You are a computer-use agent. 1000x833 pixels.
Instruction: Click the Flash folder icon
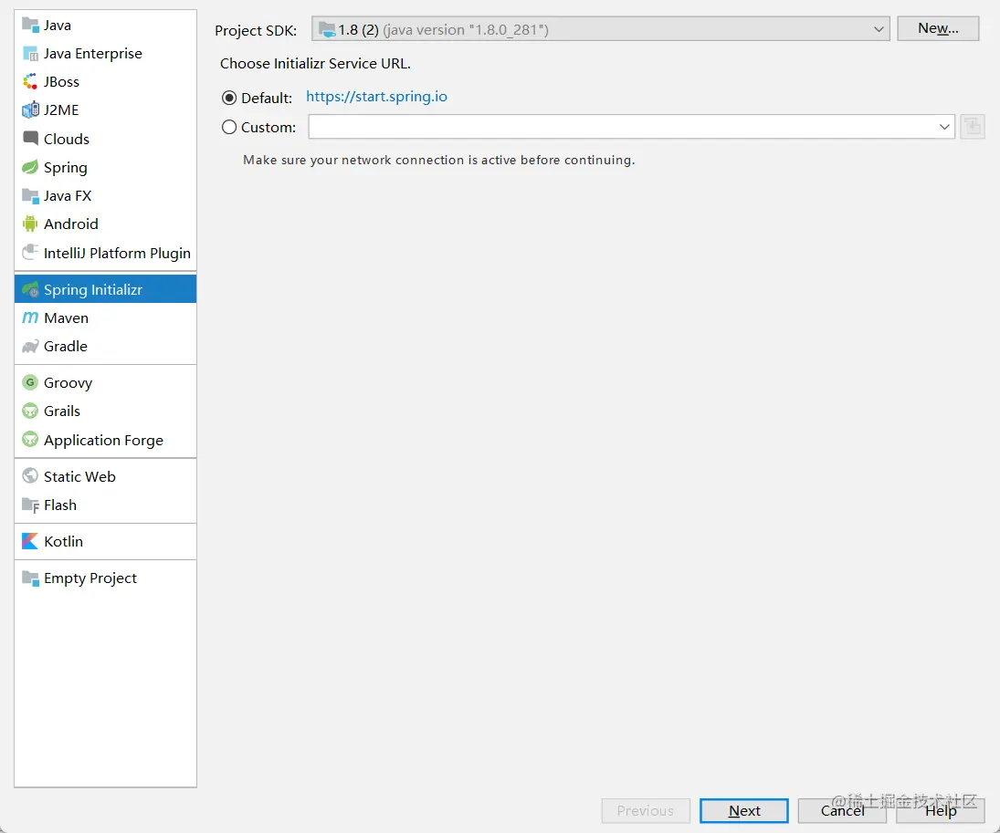click(x=30, y=505)
